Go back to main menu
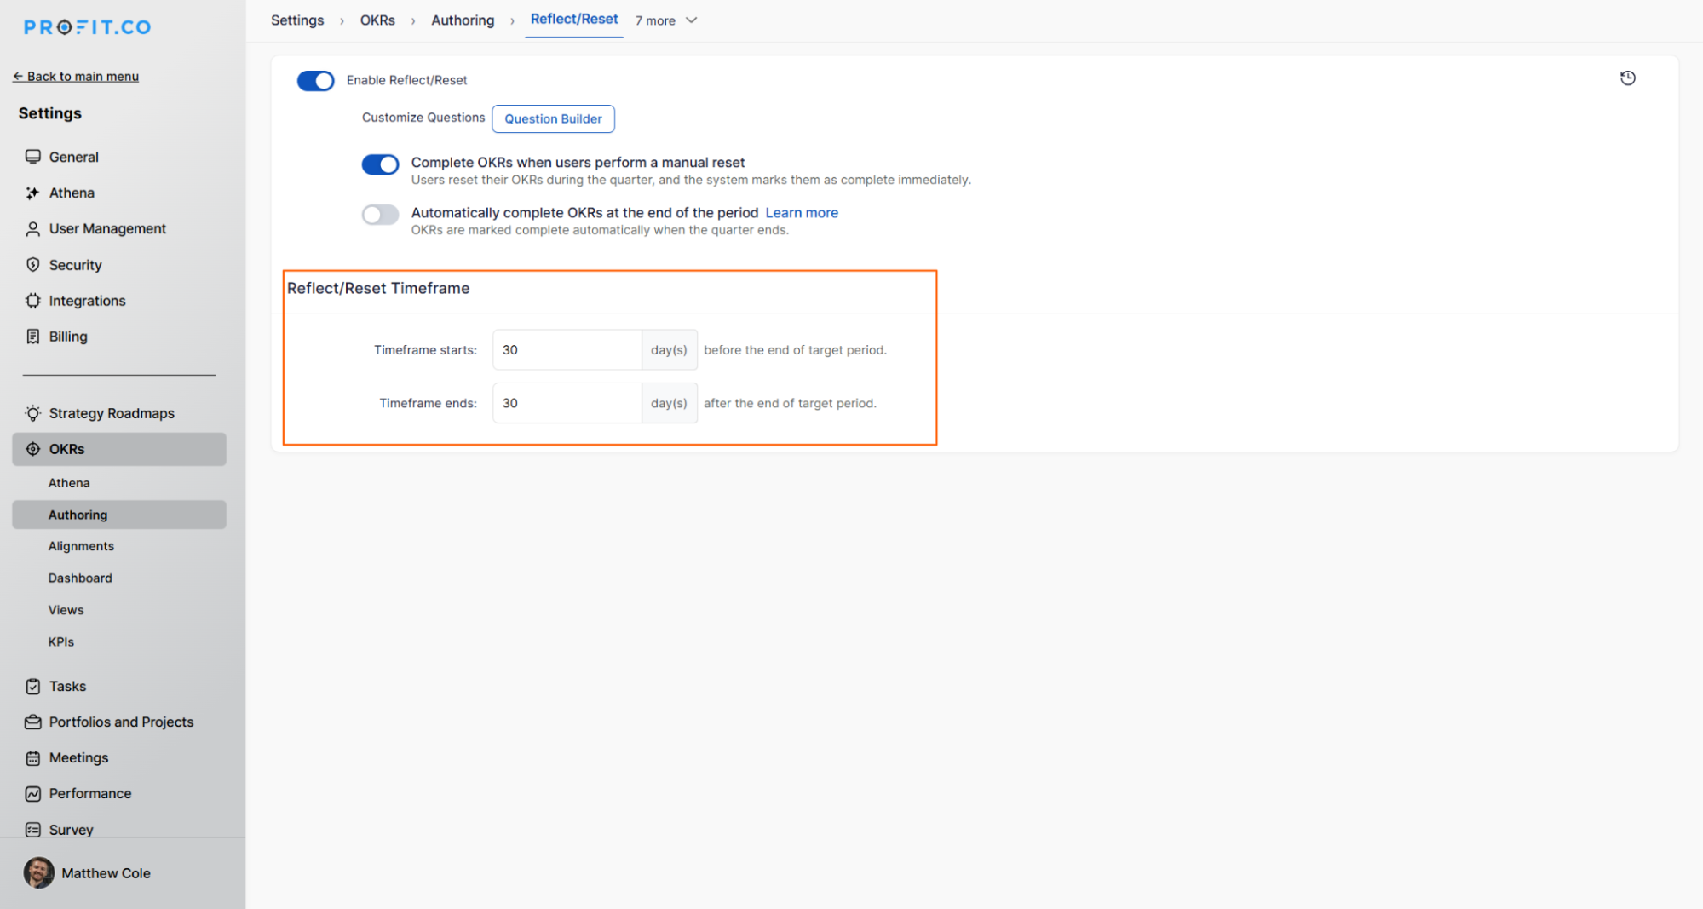Screen dimensions: 1703x909 click(x=76, y=77)
